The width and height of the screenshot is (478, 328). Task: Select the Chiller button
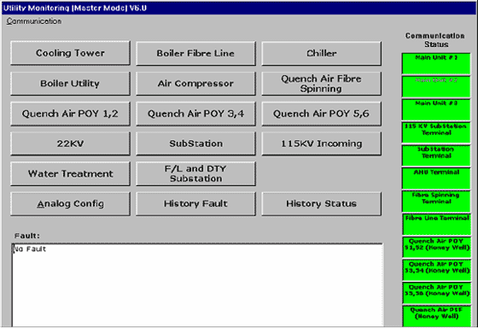tap(321, 53)
